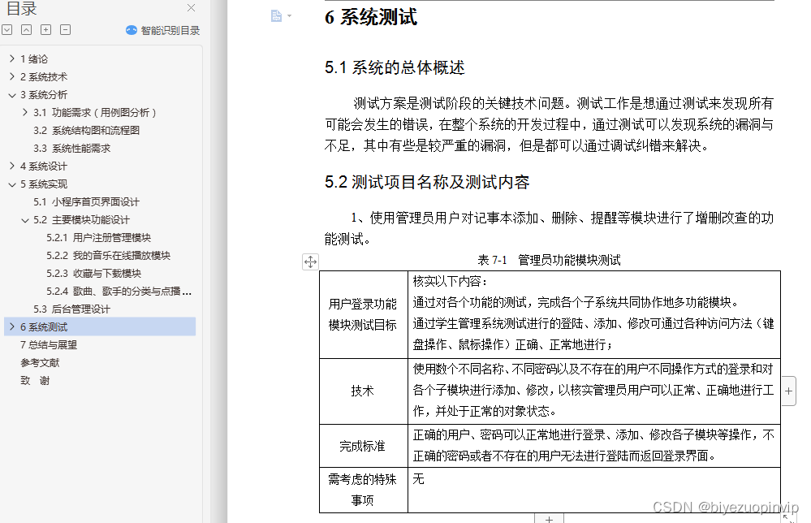Viewport: 811px width, 523px height.
Task: Select 5.2.3 收藏与下载模块 outline item
Action: (x=93, y=273)
